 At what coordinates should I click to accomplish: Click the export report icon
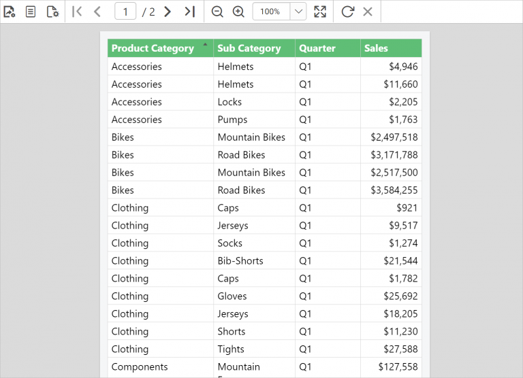pyautogui.click(x=10, y=12)
